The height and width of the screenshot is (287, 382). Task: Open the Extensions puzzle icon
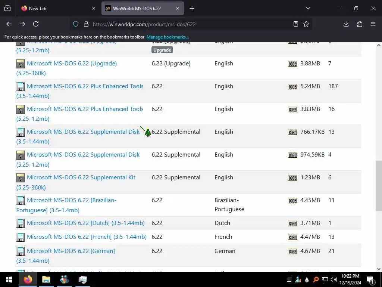pos(360,24)
